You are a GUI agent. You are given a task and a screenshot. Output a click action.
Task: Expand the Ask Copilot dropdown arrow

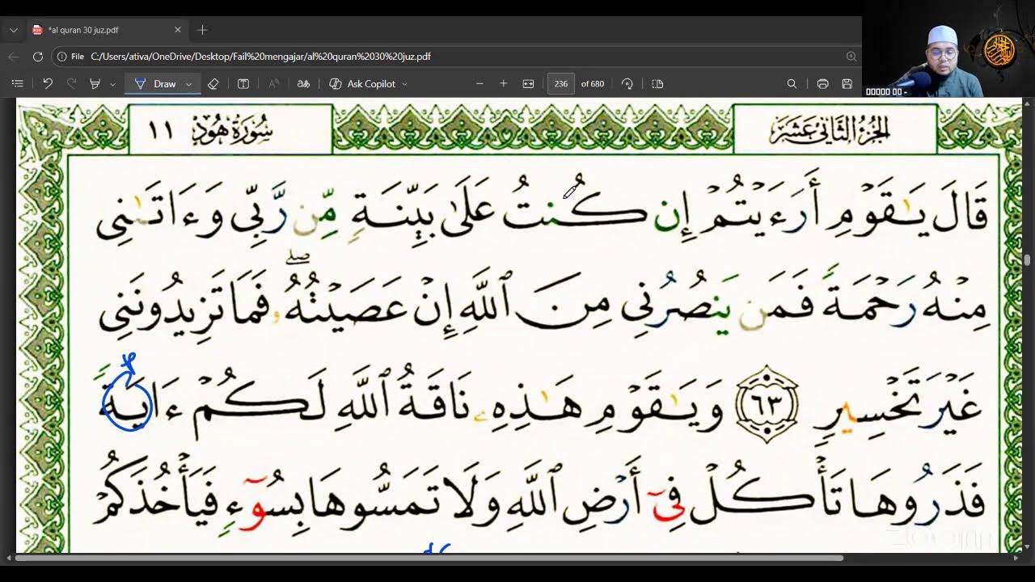404,84
